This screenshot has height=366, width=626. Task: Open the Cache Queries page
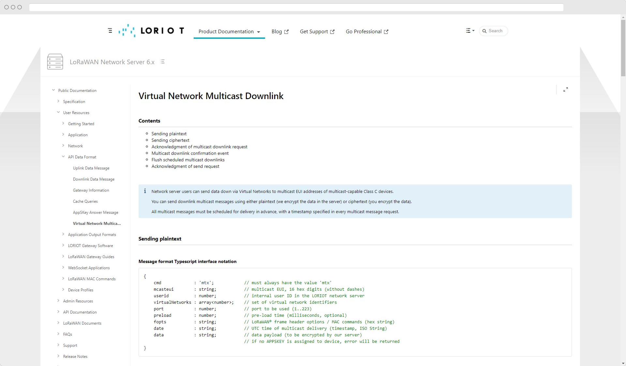click(85, 201)
